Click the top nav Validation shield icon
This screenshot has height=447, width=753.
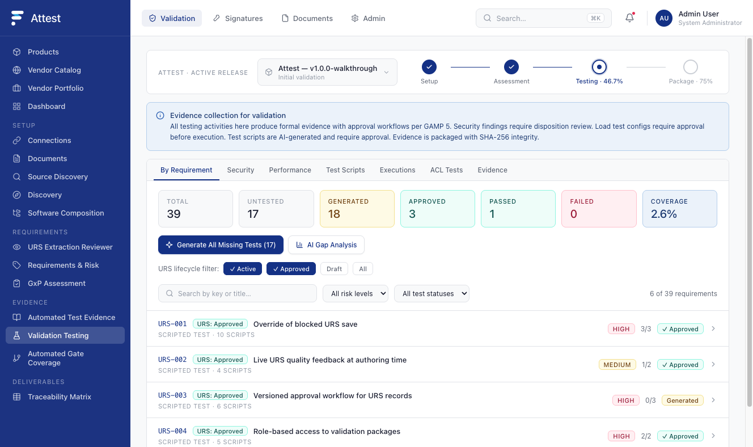[153, 18]
